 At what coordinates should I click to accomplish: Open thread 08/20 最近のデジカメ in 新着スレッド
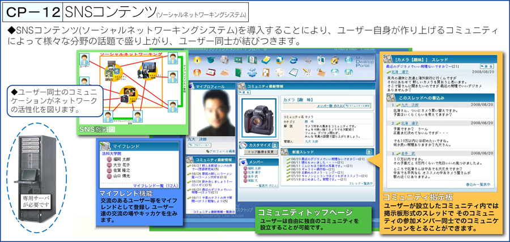click(328, 159)
